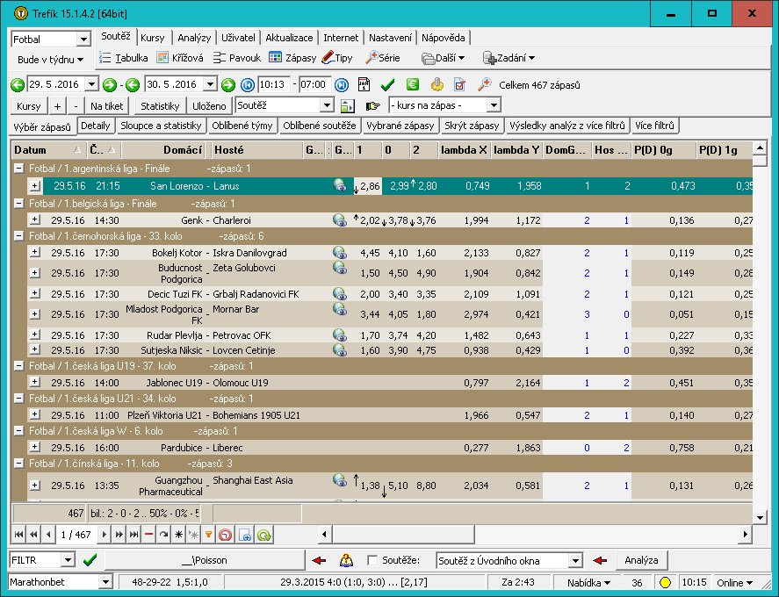
Task: Click the Analýza button
Action: (641, 560)
